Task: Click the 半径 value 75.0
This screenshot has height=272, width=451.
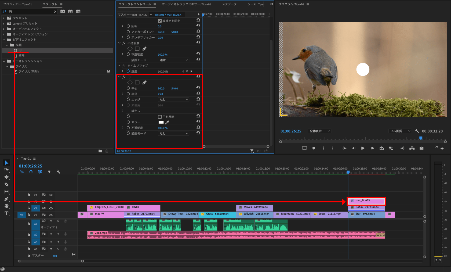Action: (160, 94)
